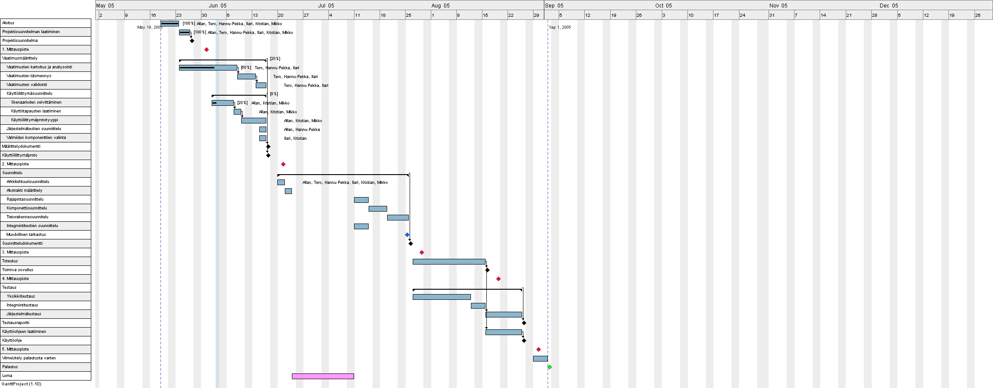Image resolution: width=993 pixels, height=388 pixels.
Task: Click the Käyttöliittymäsuunnittelu task name
Action: [x=30, y=93]
